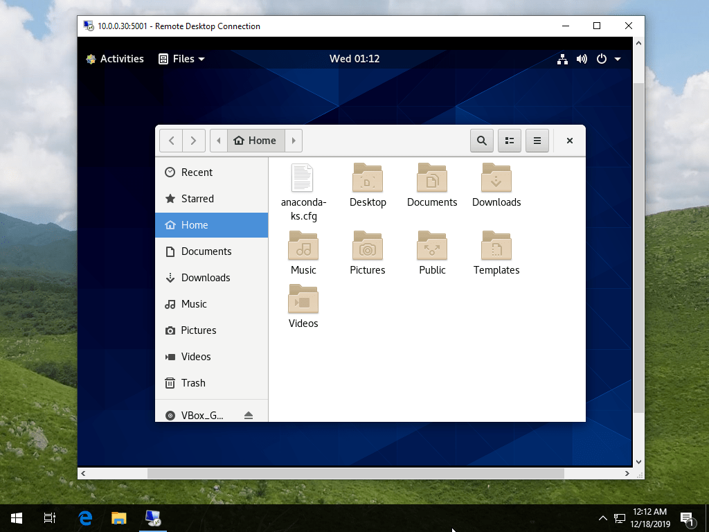The image size is (709, 532).
Task: Click Activities in the top bar
Action: (123, 59)
